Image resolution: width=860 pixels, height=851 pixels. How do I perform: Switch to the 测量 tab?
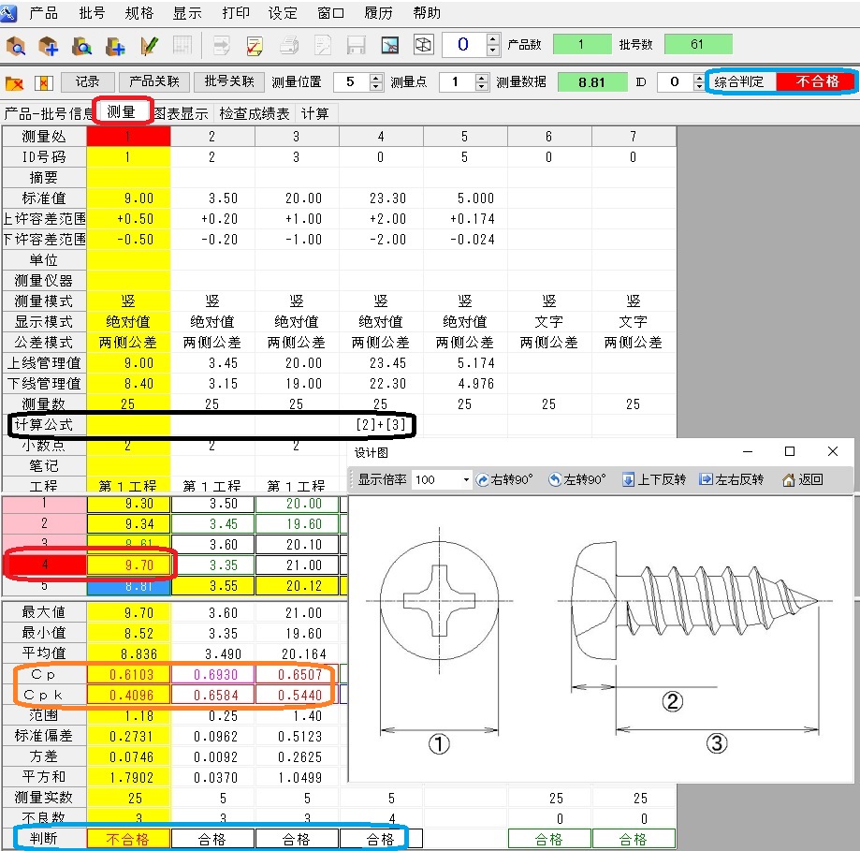coord(122,112)
